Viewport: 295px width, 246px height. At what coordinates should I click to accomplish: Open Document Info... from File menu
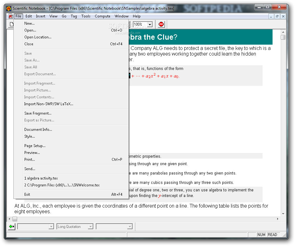tap(71, 130)
